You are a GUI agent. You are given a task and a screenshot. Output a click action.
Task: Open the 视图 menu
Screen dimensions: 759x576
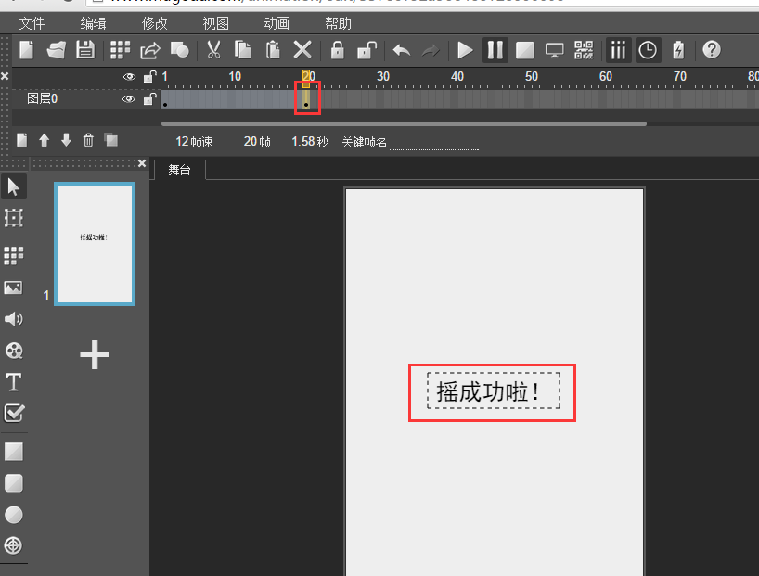click(215, 23)
